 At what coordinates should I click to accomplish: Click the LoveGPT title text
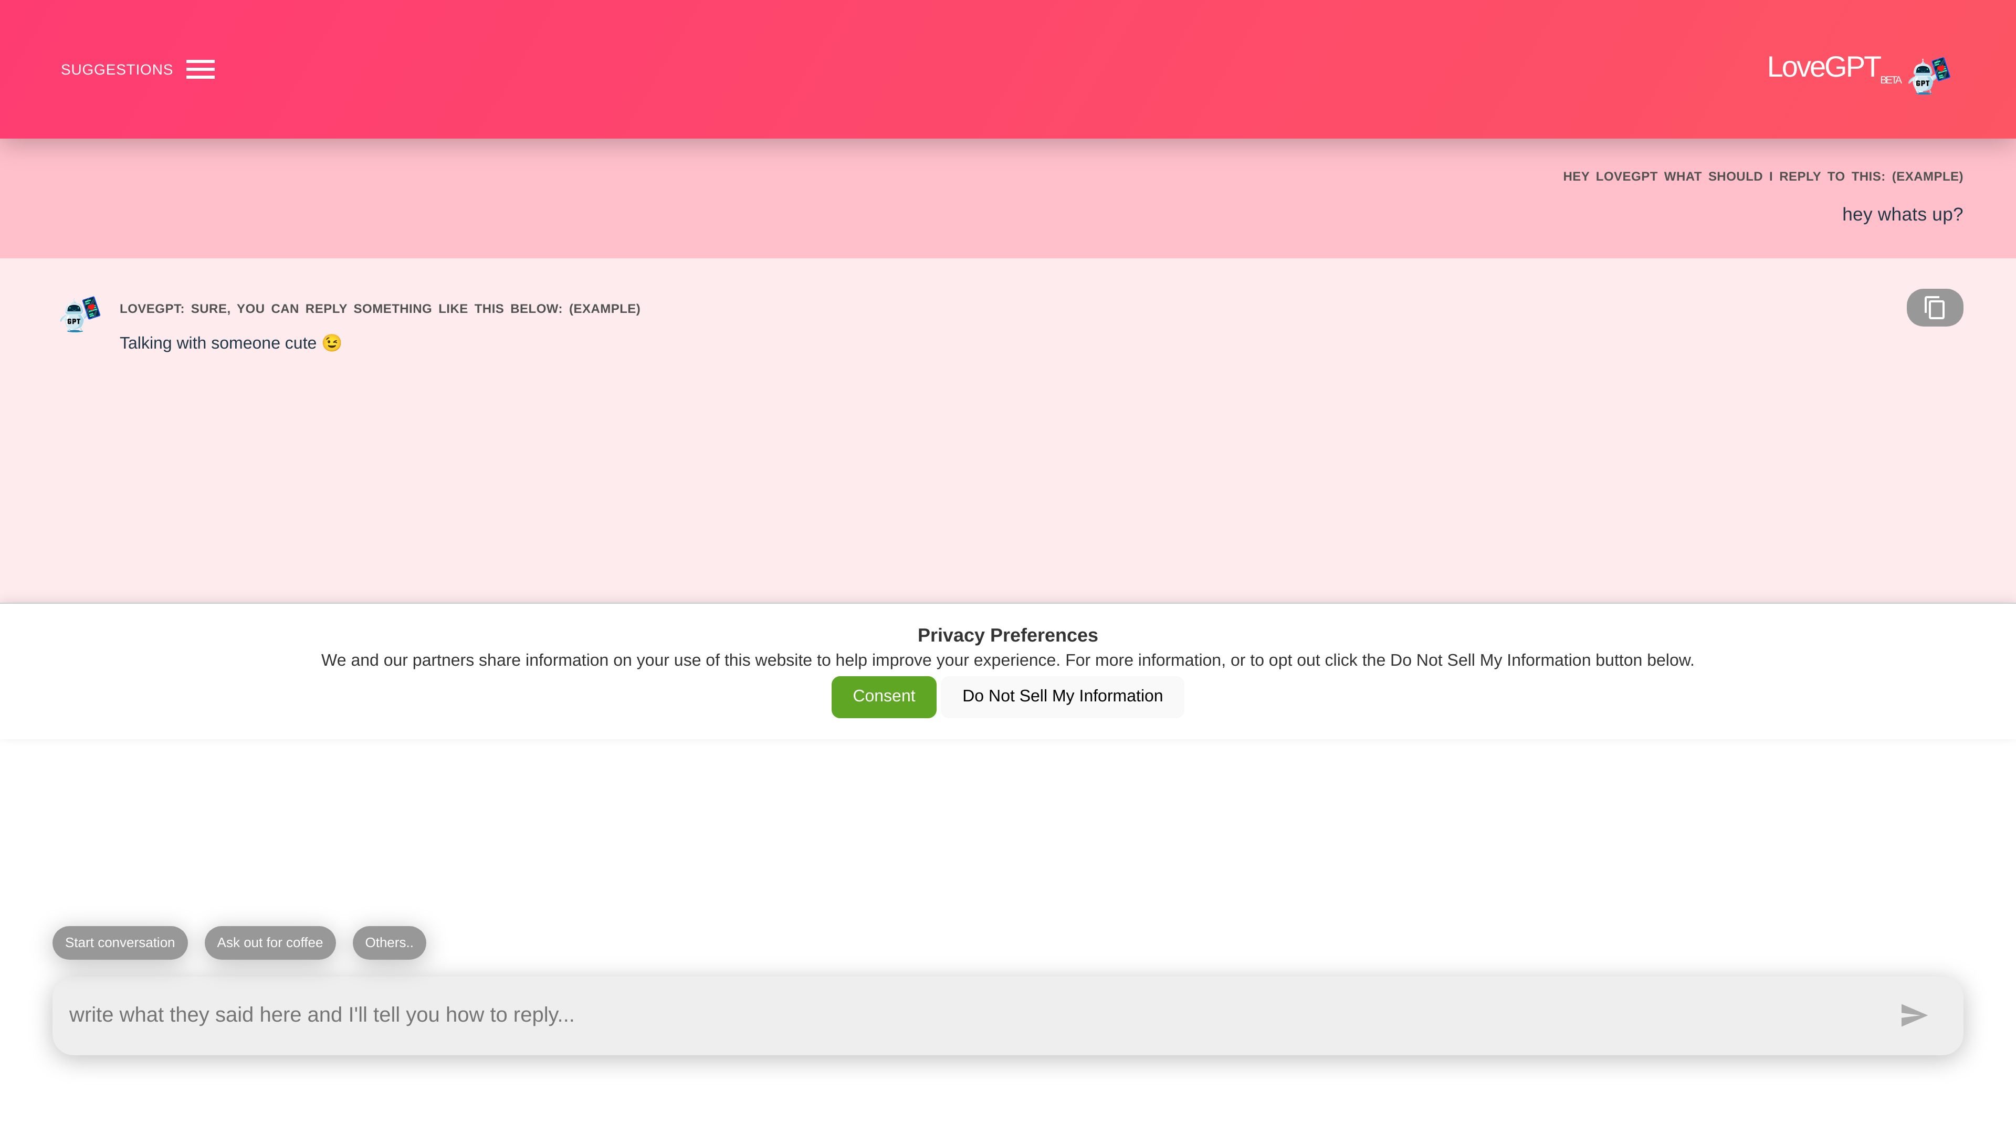point(1823,67)
